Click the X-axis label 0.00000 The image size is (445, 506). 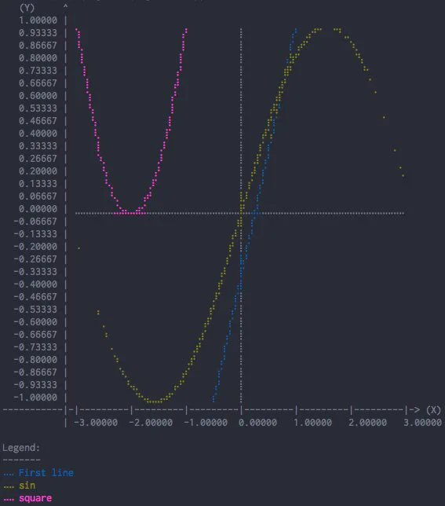click(x=257, y=423)
